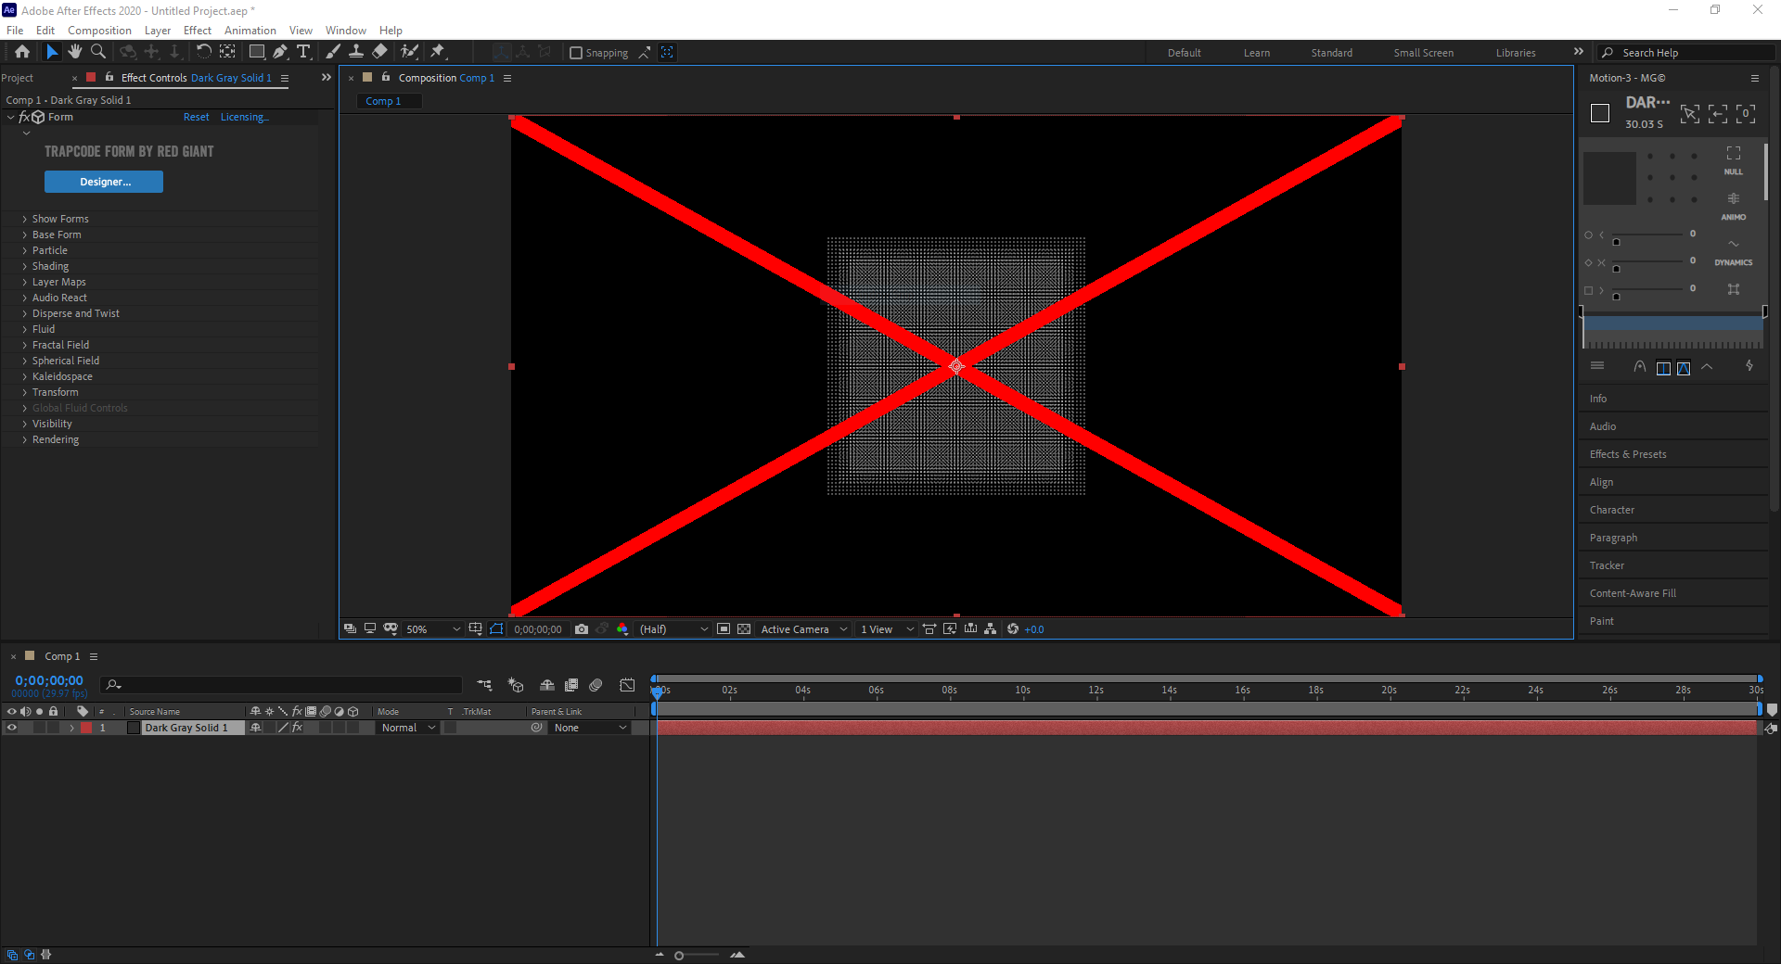Viewport: 1781px width, 964px height.
Task: Click the Draft 3D icon in timeline
Action: point(516,685)
